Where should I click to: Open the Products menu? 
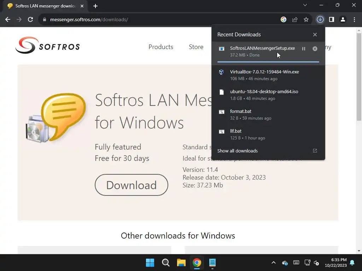click(161, 47)
